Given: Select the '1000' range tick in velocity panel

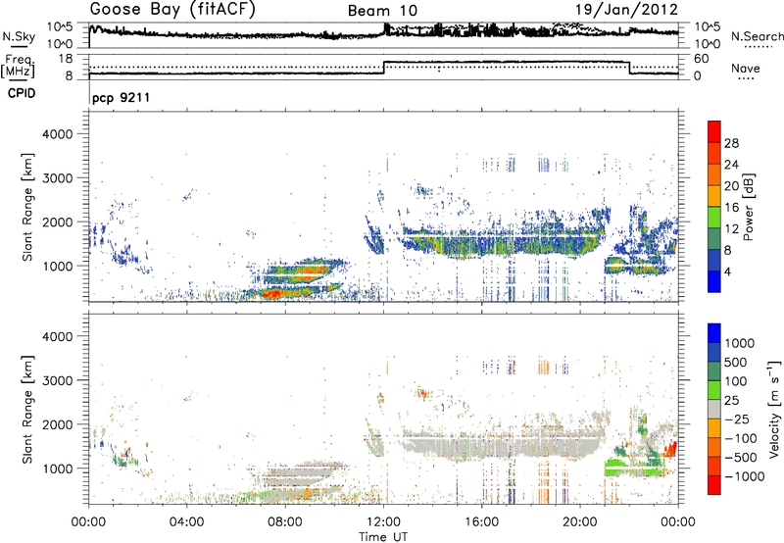Looking at the screenshot, I should 57,469.
